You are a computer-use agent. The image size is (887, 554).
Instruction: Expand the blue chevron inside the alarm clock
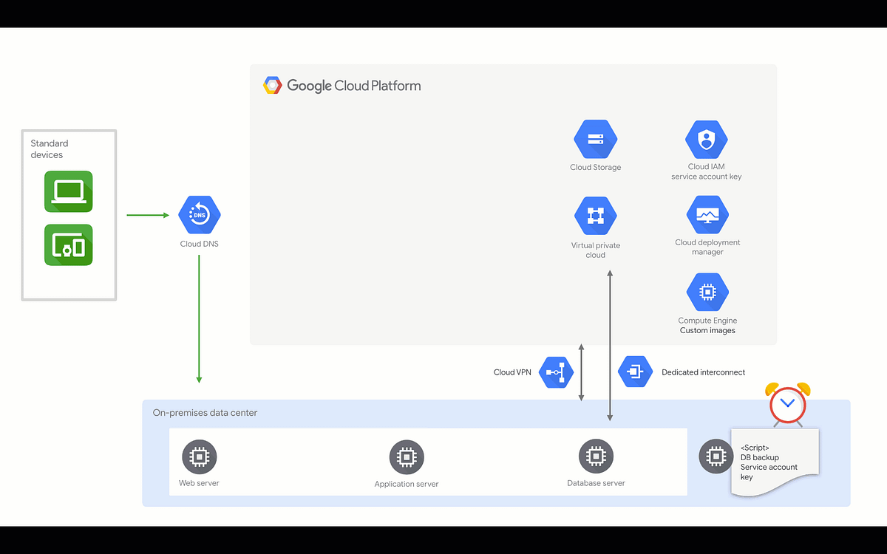point(787,404)
